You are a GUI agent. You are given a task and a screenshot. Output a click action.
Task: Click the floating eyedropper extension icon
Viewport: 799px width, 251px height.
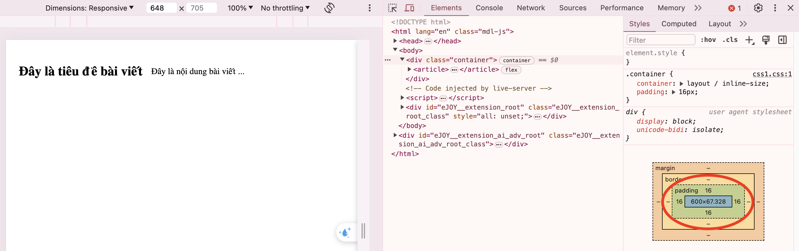(x=346, y=232)
